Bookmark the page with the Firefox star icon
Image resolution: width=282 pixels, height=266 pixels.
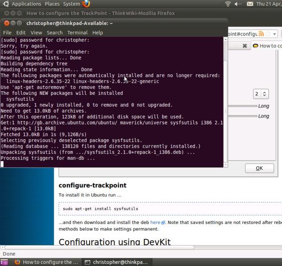tap(268, 34)
